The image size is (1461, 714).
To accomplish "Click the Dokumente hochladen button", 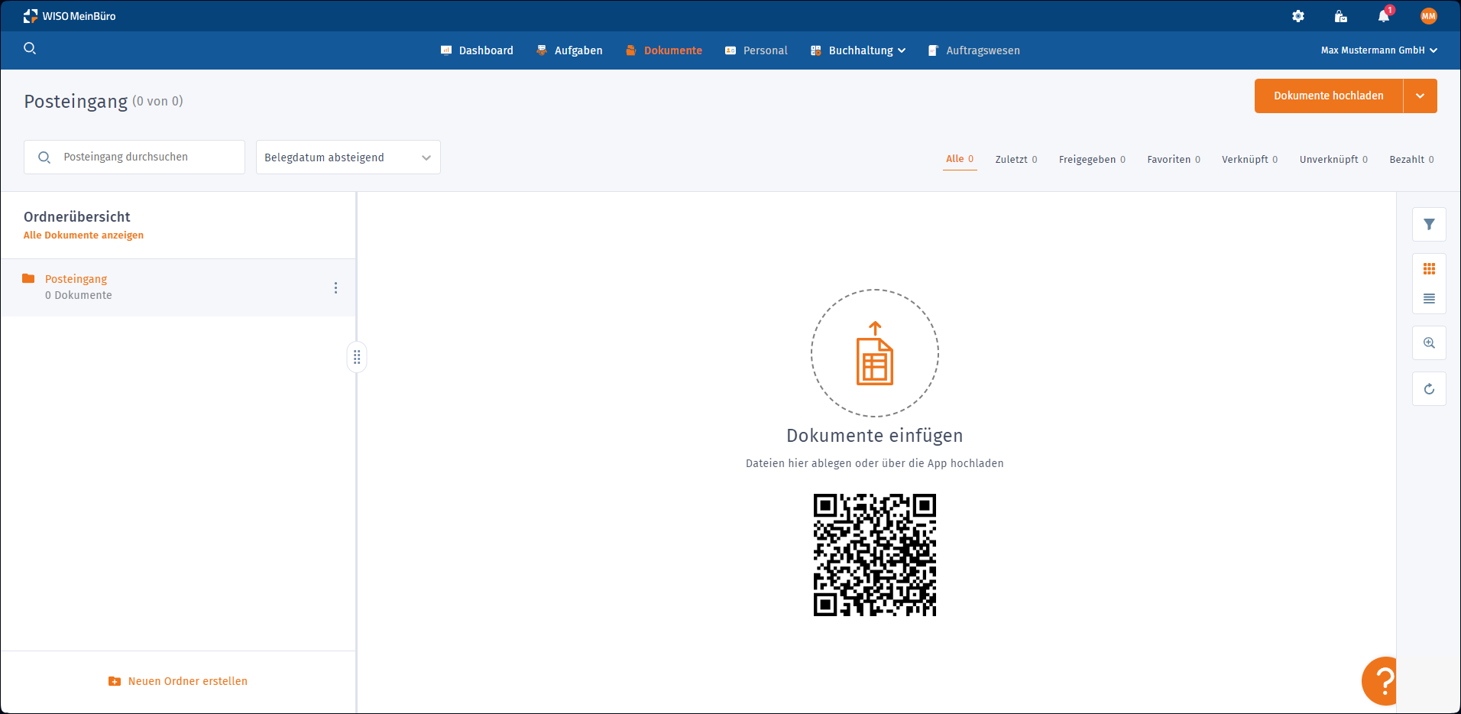I will tap(1328, 96).
